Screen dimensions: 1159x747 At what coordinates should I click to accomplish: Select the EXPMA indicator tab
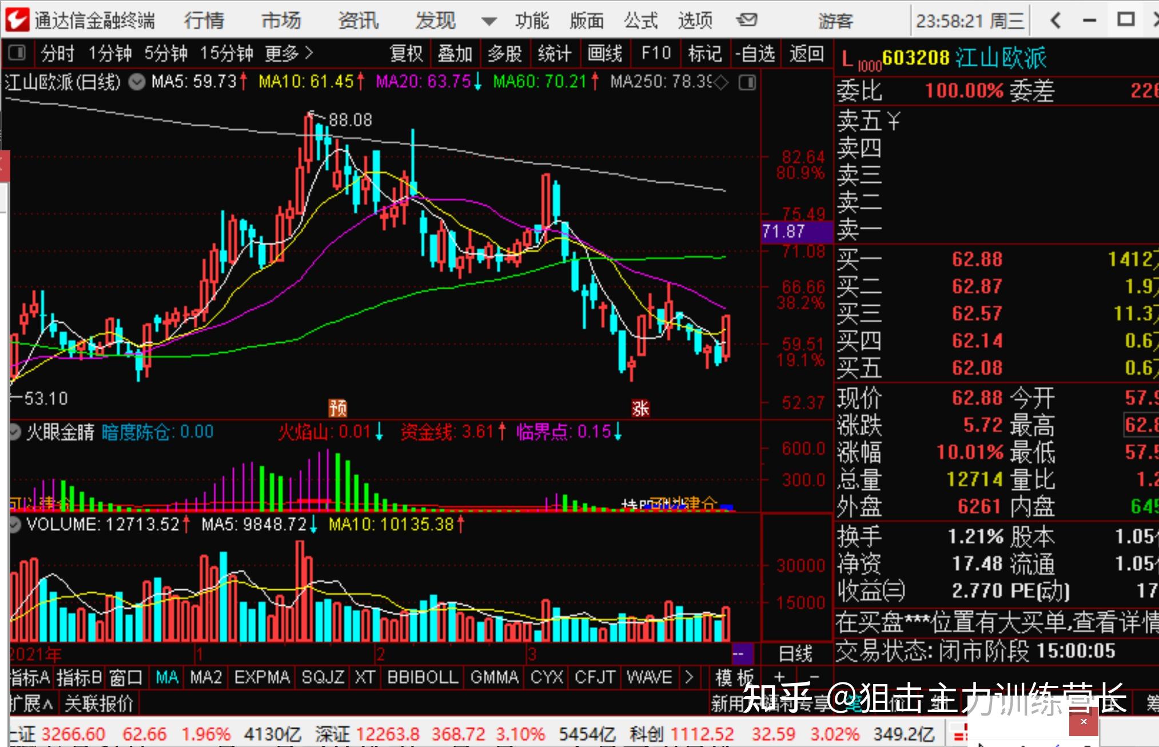tap(262, 678)
